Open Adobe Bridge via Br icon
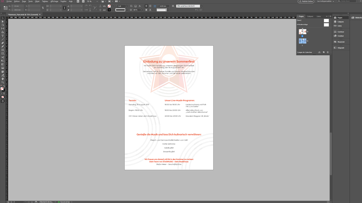This screenshot has height=203, width=362. click(x=78, y=1)
